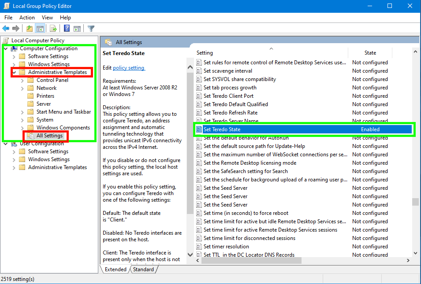Toggle Show/Hide Console Tree toolbar icon

point(40,29)
